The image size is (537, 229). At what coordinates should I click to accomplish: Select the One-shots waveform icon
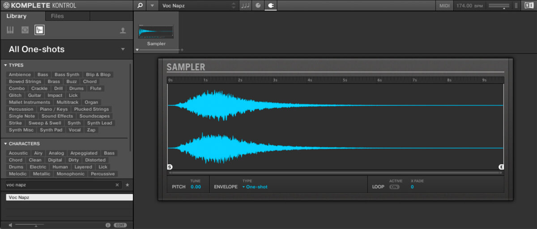point(39,30)
